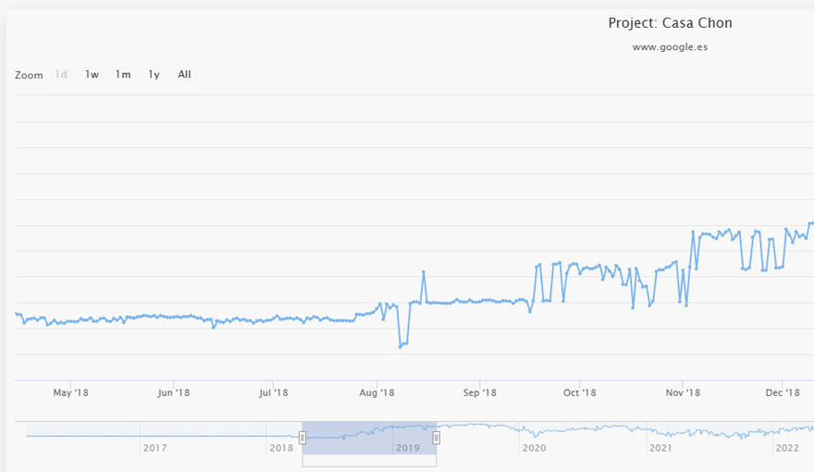
Task: Click the greyed-out 1d zoom option
Action: click(x=61, y=75)
